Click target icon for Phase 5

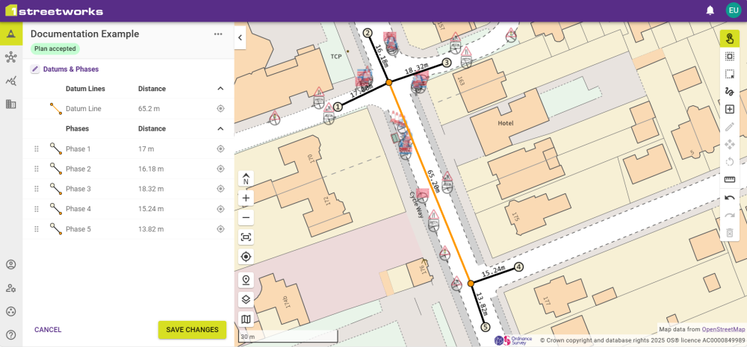220,229
